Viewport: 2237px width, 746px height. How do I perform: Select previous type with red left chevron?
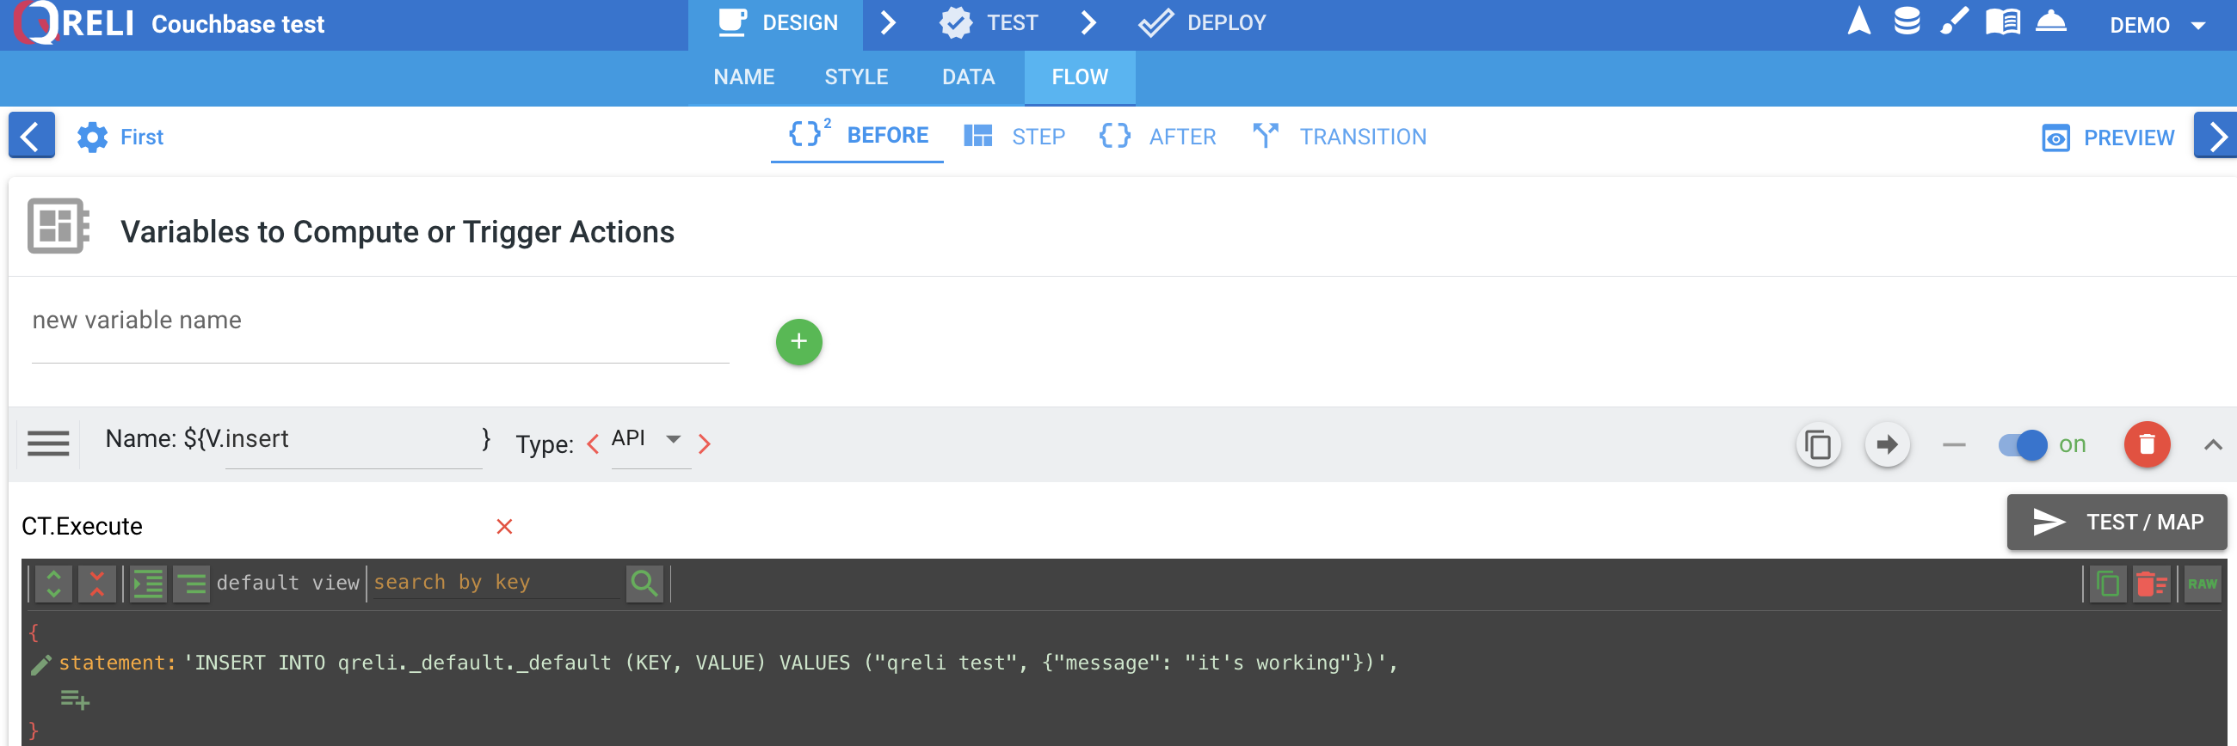[x=593, y=444]
